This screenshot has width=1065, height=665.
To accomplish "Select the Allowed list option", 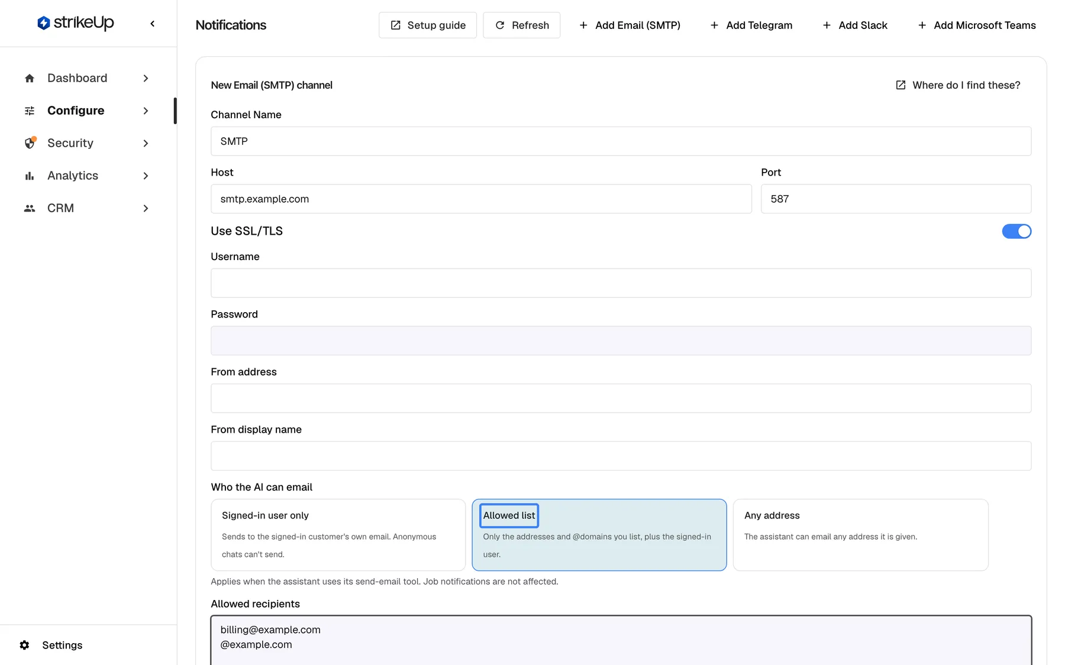I will pos(599,535).
